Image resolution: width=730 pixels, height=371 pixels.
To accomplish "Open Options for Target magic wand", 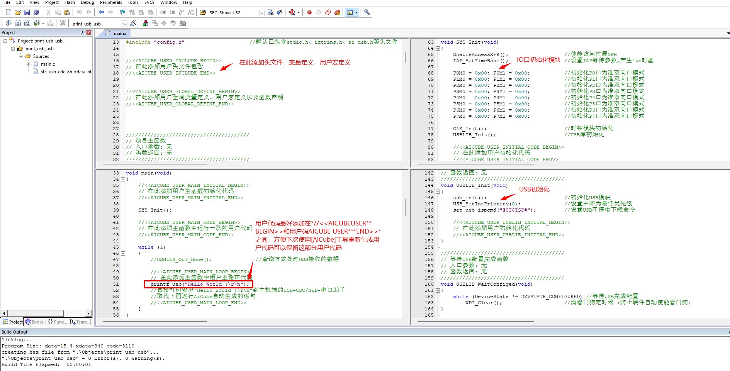I will pos(133,23).
